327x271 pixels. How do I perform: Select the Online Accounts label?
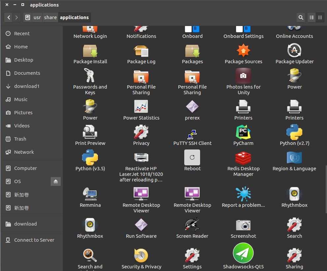coord(294,36)
